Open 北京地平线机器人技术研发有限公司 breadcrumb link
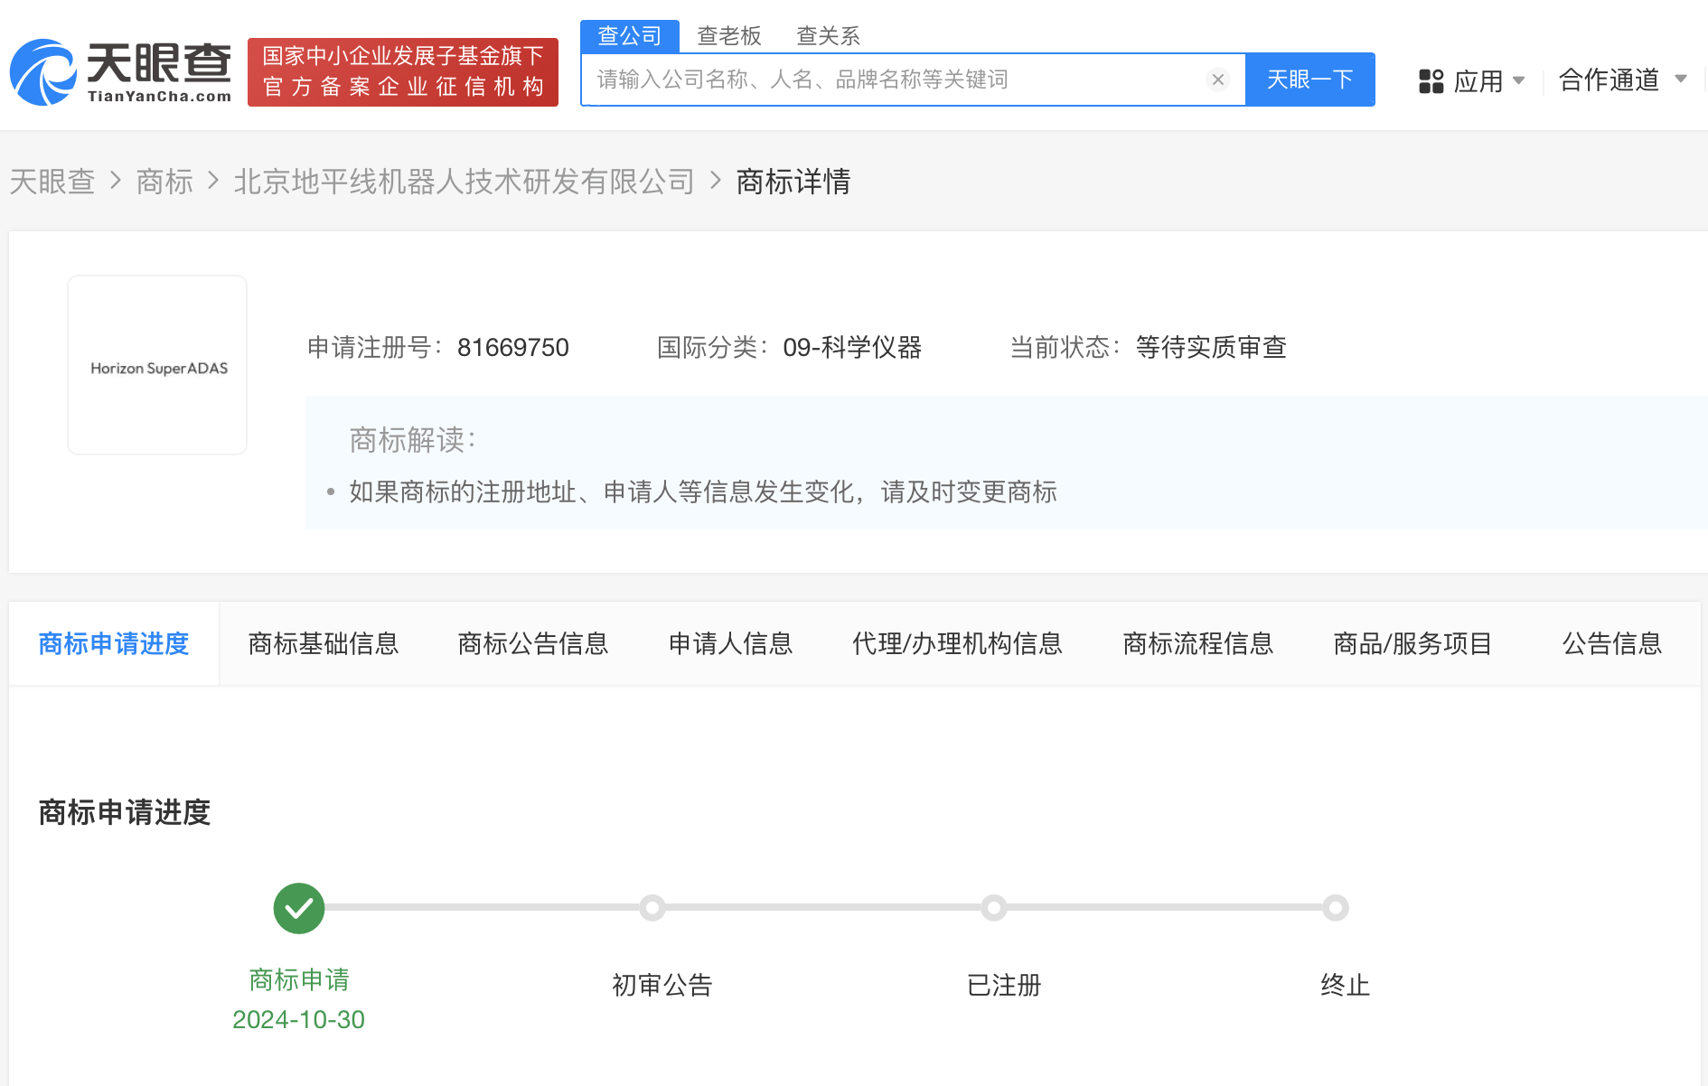This screenshot has width=1708, height=1086. pos(465,182)
